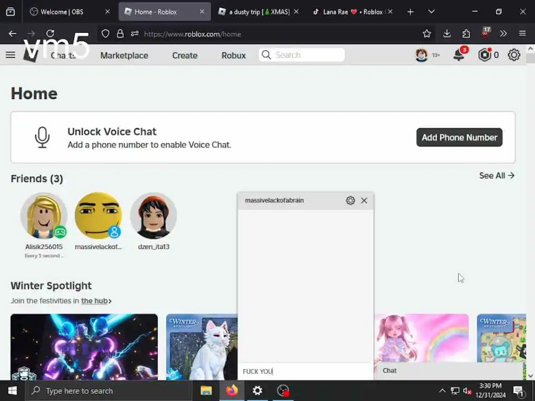Viewport: 535px width, 401px height.
Task: Open the clock showing 3:30 PM
Action: click(x=491, y=391)
